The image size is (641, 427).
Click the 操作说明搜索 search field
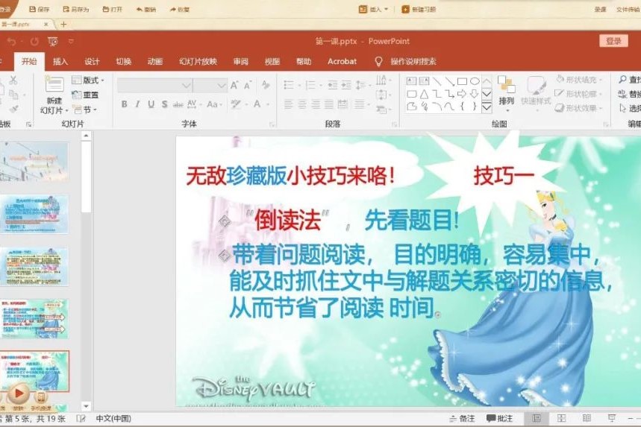(413, 62)
